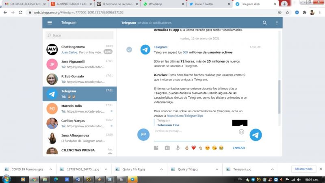This screenshot has height=183, width=325.
Task: Insert the crying-laughing emoji
Action: (221, 148)
